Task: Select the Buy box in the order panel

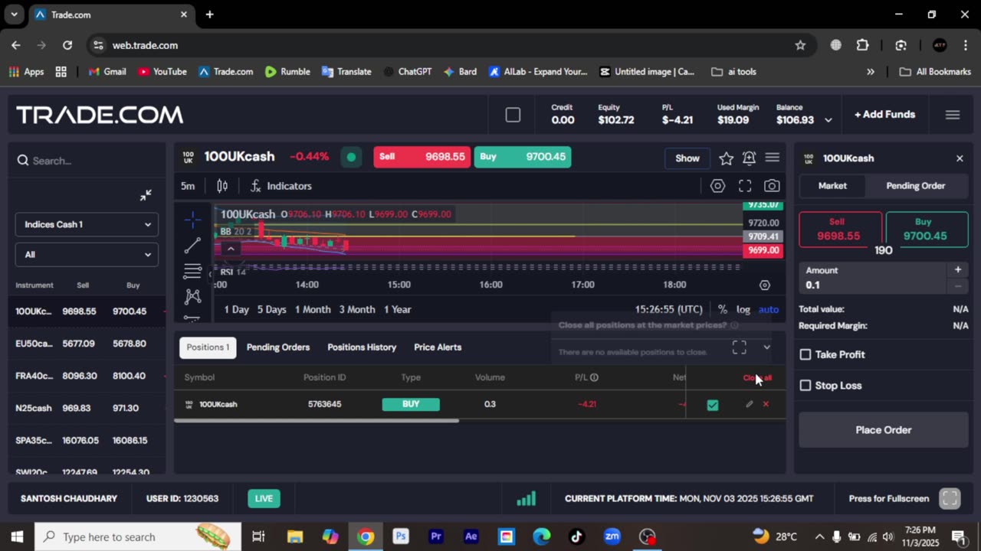Action: pos(927,229)
